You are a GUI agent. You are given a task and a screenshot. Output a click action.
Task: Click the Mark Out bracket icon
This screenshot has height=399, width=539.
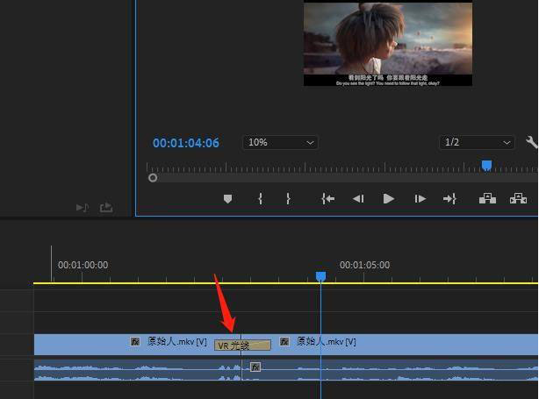tap(288, 199)
